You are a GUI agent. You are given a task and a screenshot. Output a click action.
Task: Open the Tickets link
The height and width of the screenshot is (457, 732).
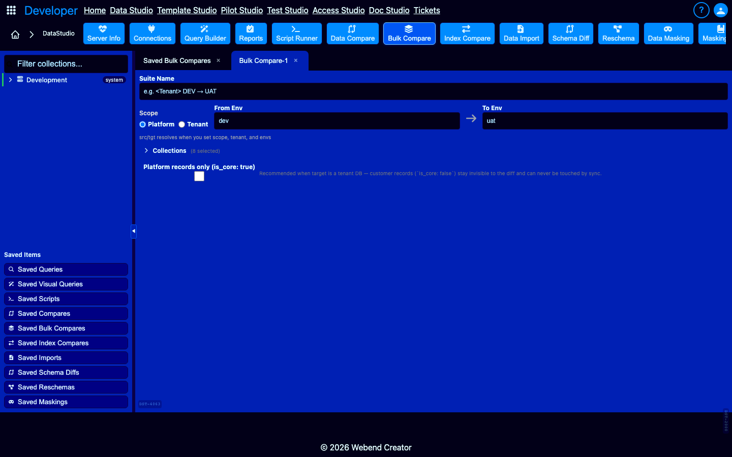[426, 10]
